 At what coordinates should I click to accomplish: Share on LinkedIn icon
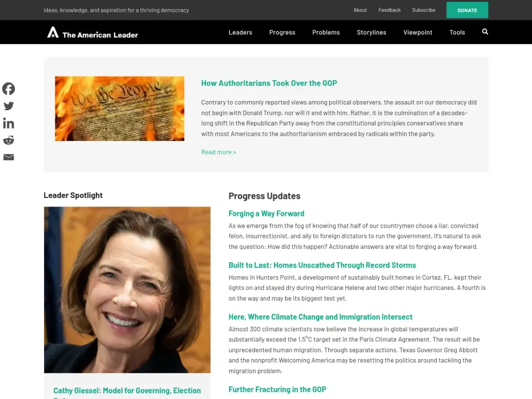[x=9, y=123]
